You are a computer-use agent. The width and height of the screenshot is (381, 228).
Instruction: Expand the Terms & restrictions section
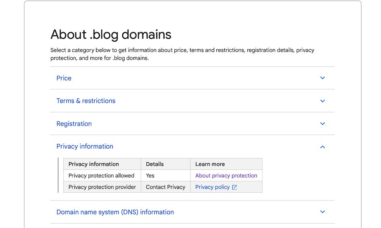(x=86, y=101)
